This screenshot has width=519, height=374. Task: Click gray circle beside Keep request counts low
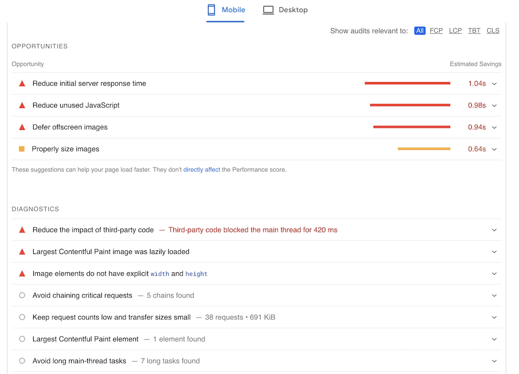pos(22,317)
